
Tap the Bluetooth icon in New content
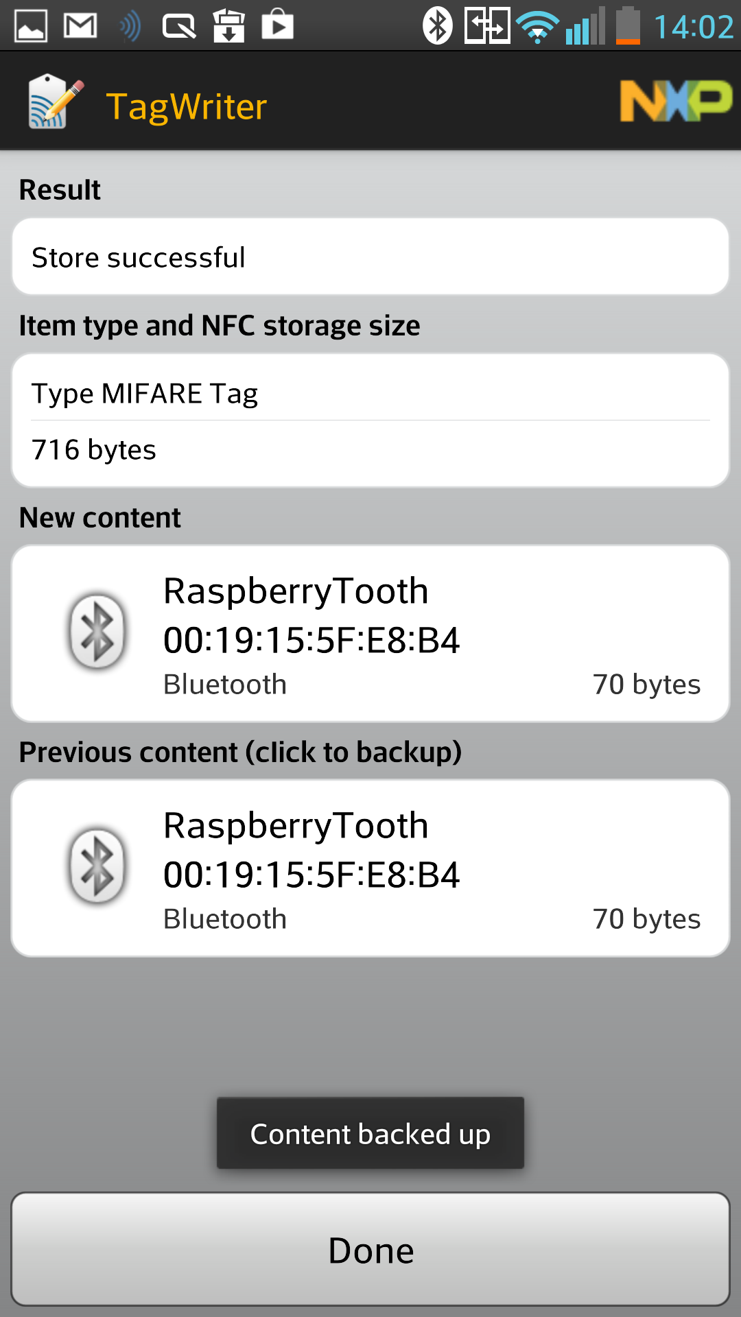click(97, 631)
